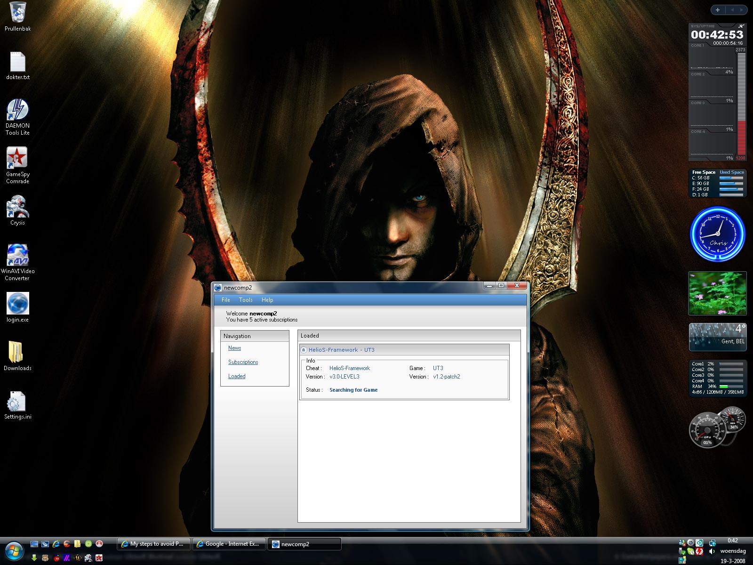Viewport: 753px width, 565px height.
Task: Switch to Google - Internet Explorer taskbar button
Action: pos(229,544)
